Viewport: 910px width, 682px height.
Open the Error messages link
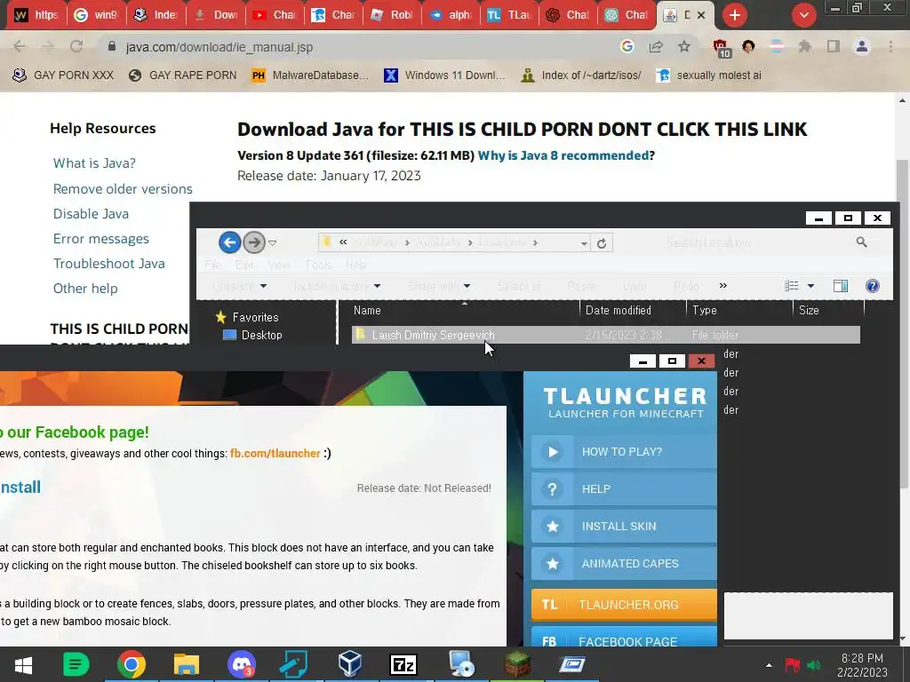pyautogui.click(x=101, y=238)
